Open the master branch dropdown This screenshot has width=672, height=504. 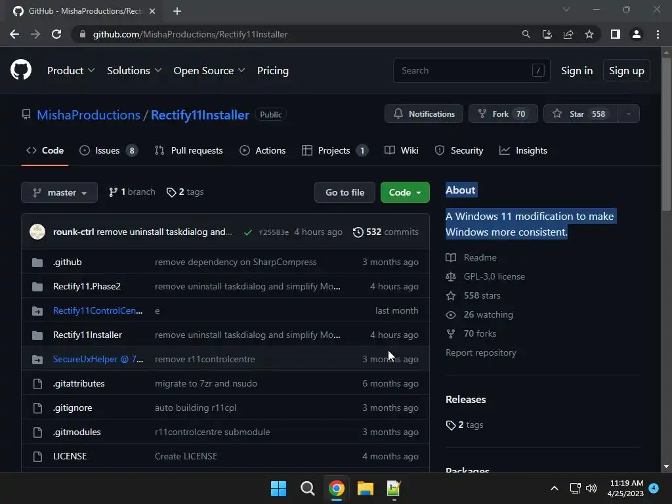[59, 192]
